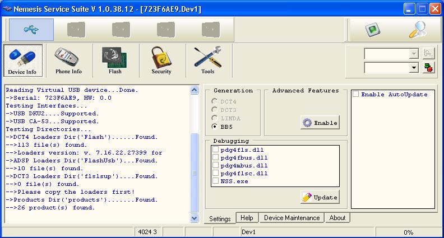The width and height of the screenshot is (444, 238).
Task: Click the 0% progress bar
Action: click(408, 232)
